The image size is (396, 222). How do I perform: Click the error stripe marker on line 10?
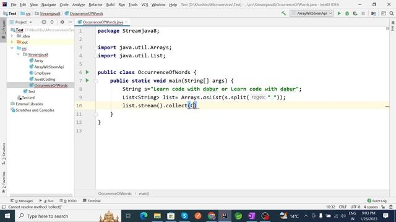[x=387, y=107]
